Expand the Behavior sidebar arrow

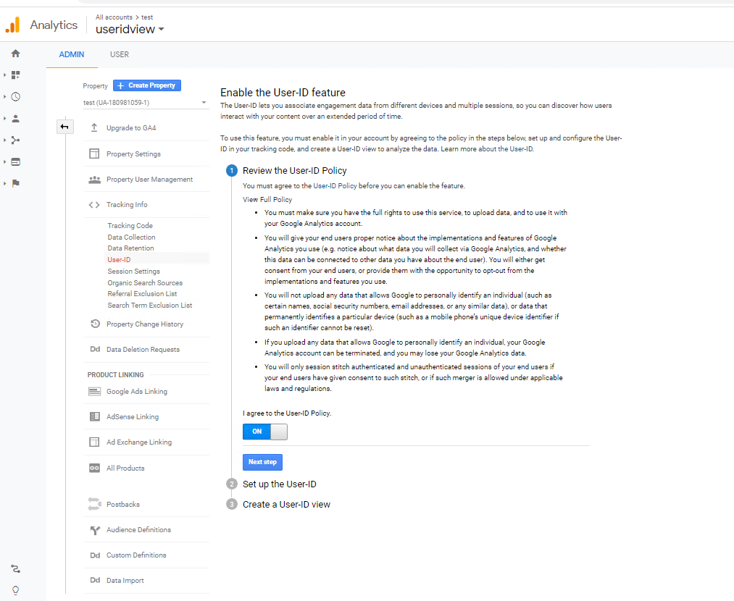(x=4, y=161)
